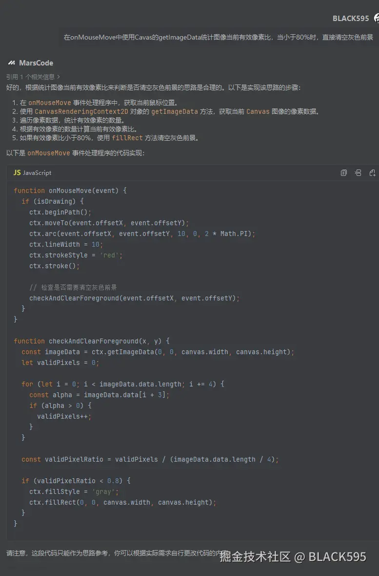Click the JavaScript language label

click(37, 172)
